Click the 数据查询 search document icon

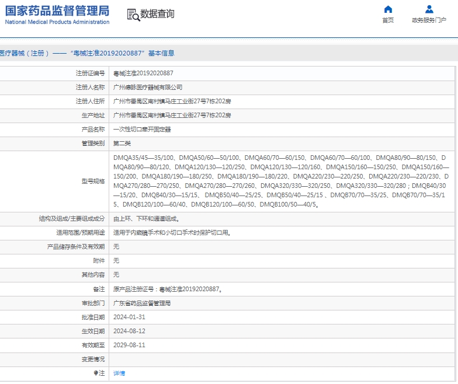pos(133,15)
